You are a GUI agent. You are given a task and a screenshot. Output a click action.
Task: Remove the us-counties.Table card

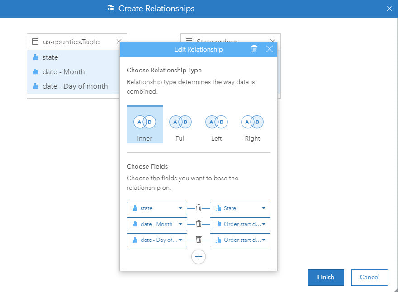tap(119, 42)
